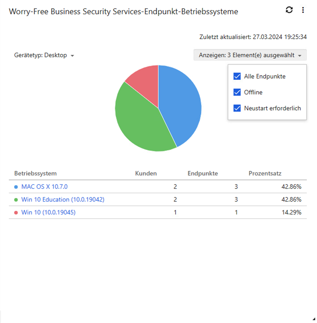Click the arrow beside Gerätetyp Desktop

pyautogui.click(x=72, y=56)
